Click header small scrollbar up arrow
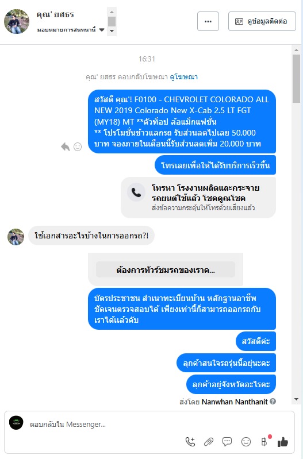Image resolution: width=303 pixels, height=459 pixels. (x=112, y=12)
